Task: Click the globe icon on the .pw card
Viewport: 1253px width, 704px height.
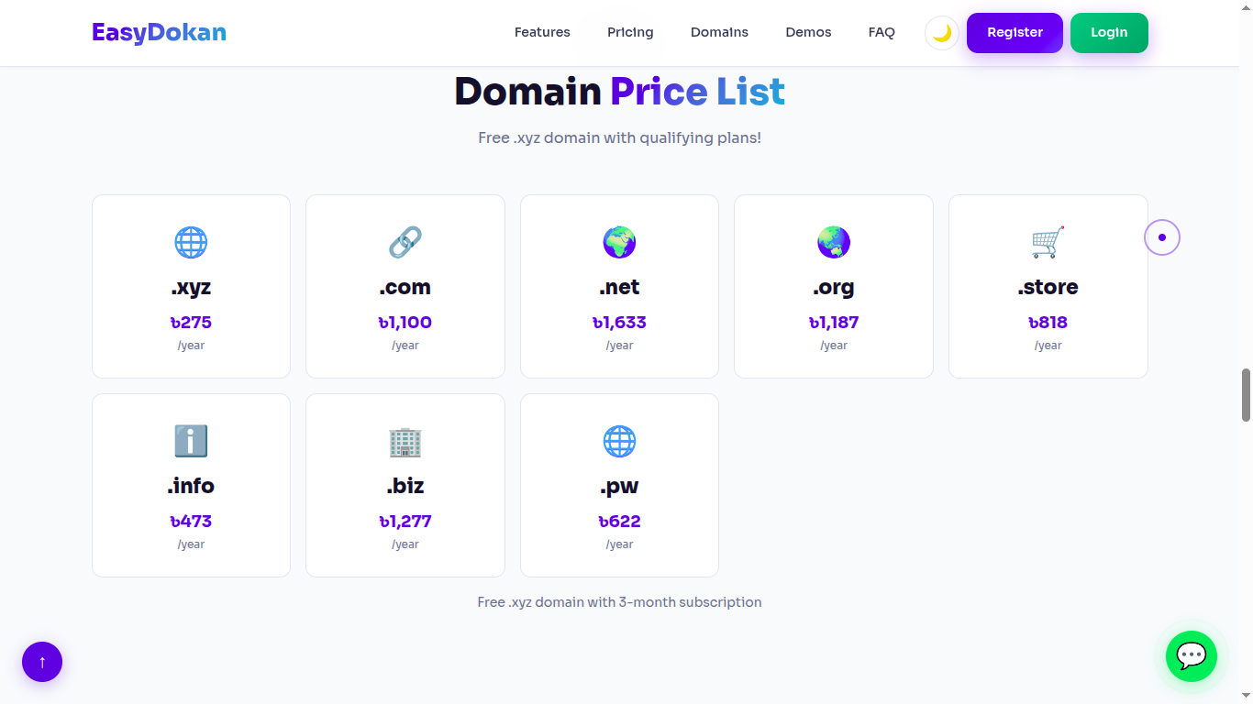Action: (x=619, y=441)
